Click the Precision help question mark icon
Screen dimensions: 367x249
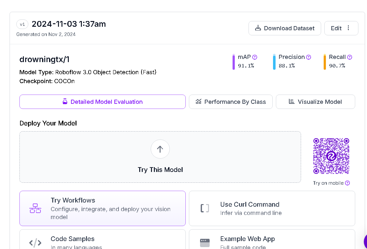click(308, 57)
